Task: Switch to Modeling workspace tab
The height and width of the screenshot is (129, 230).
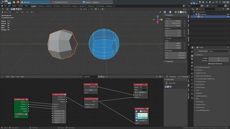Action: [x=41, y=6]
